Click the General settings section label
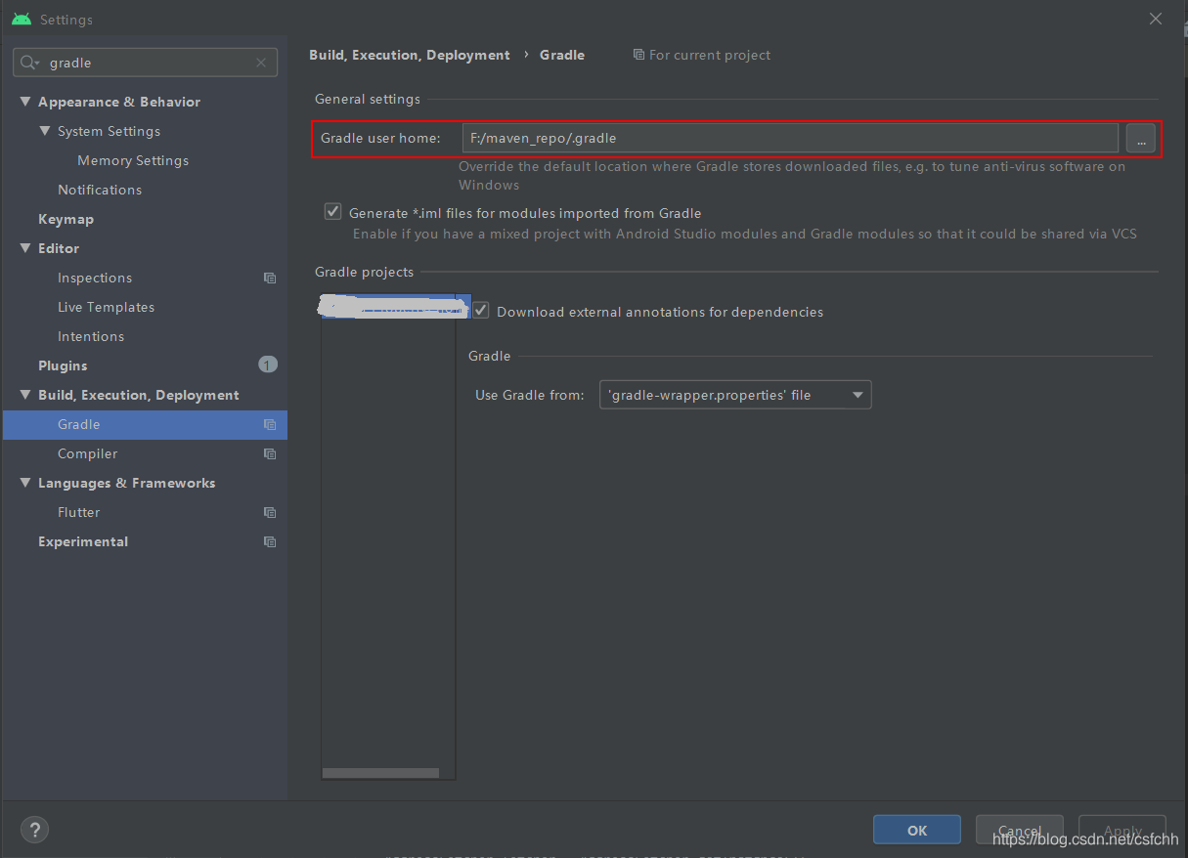 (x=368, y=99)
